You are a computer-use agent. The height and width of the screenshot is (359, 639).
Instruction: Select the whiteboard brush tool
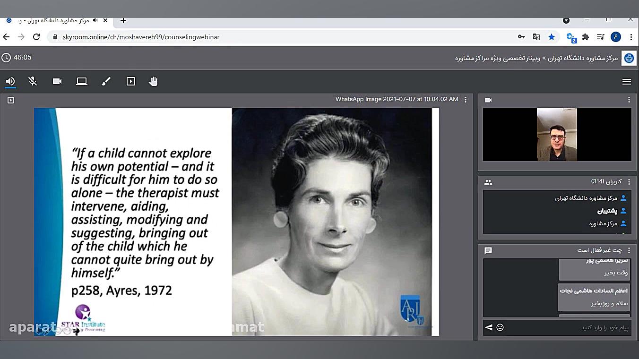(x=106, y=81)
